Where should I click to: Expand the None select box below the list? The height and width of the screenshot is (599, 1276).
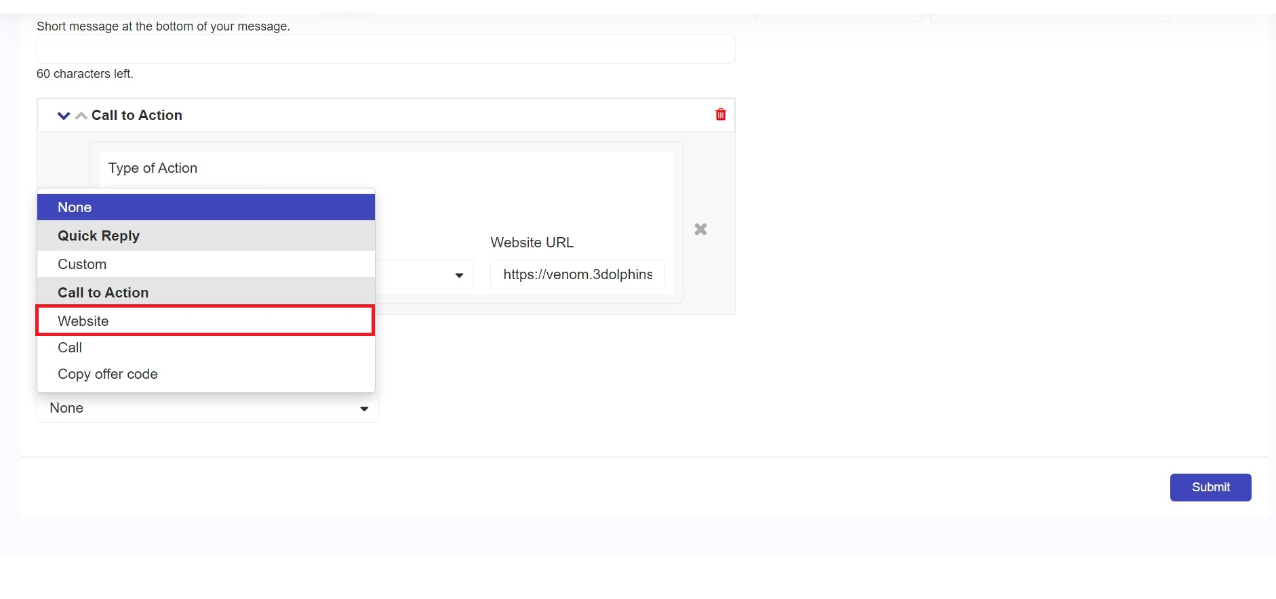point(207,408)
